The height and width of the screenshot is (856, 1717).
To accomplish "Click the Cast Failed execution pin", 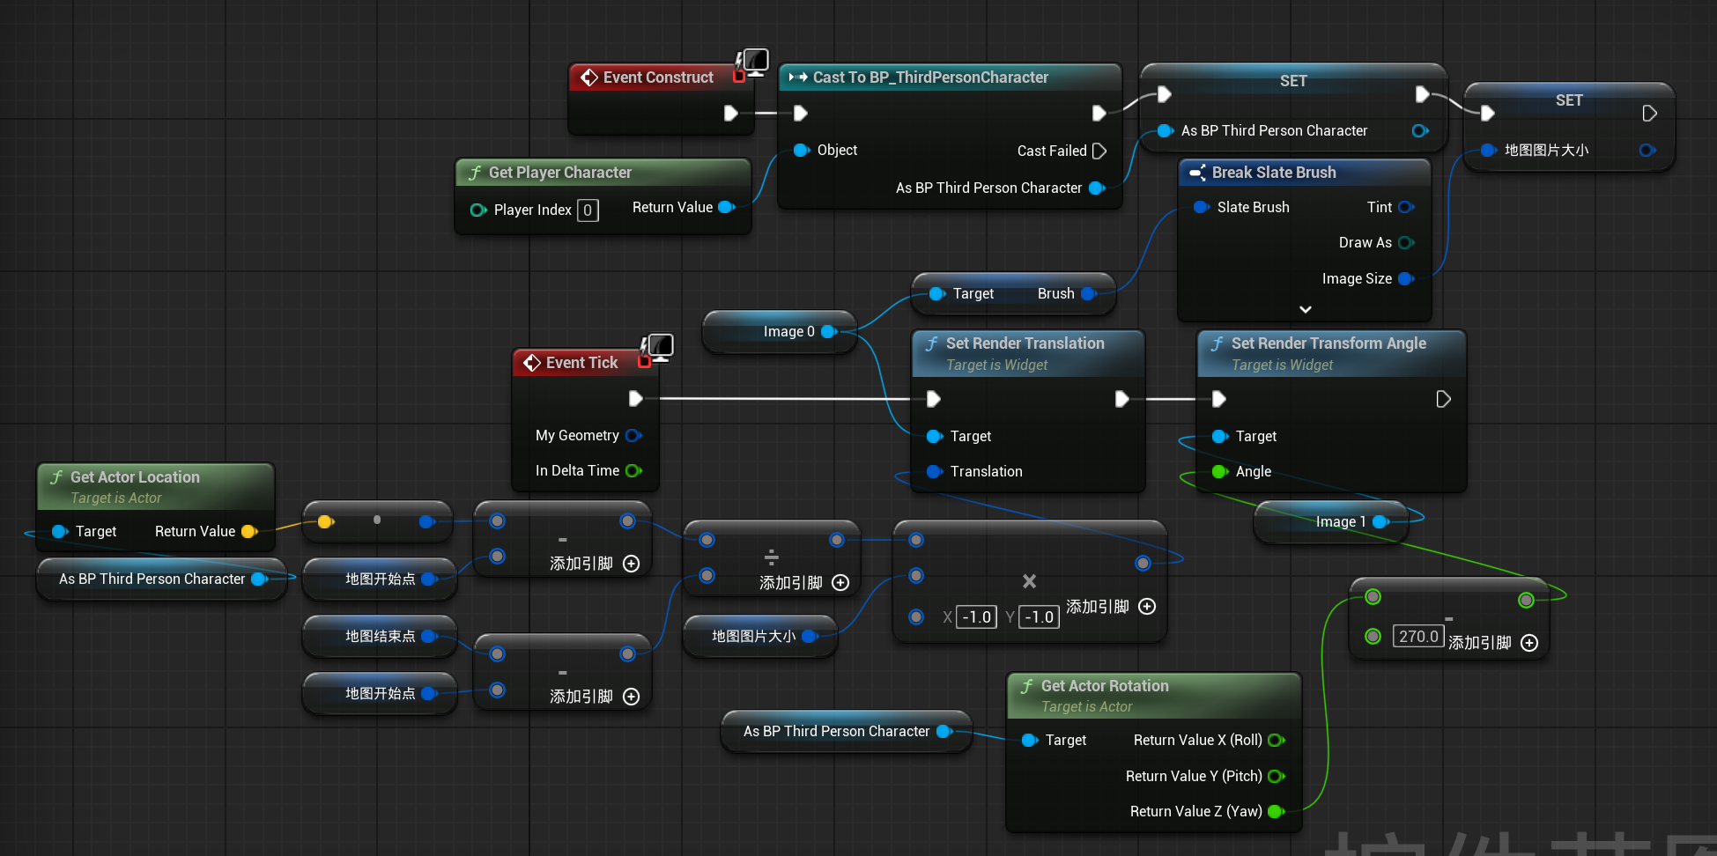I will [1099, 151].
